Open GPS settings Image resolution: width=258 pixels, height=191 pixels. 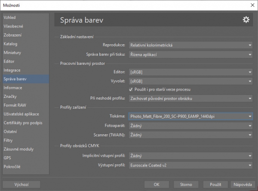tap(26, 158)
